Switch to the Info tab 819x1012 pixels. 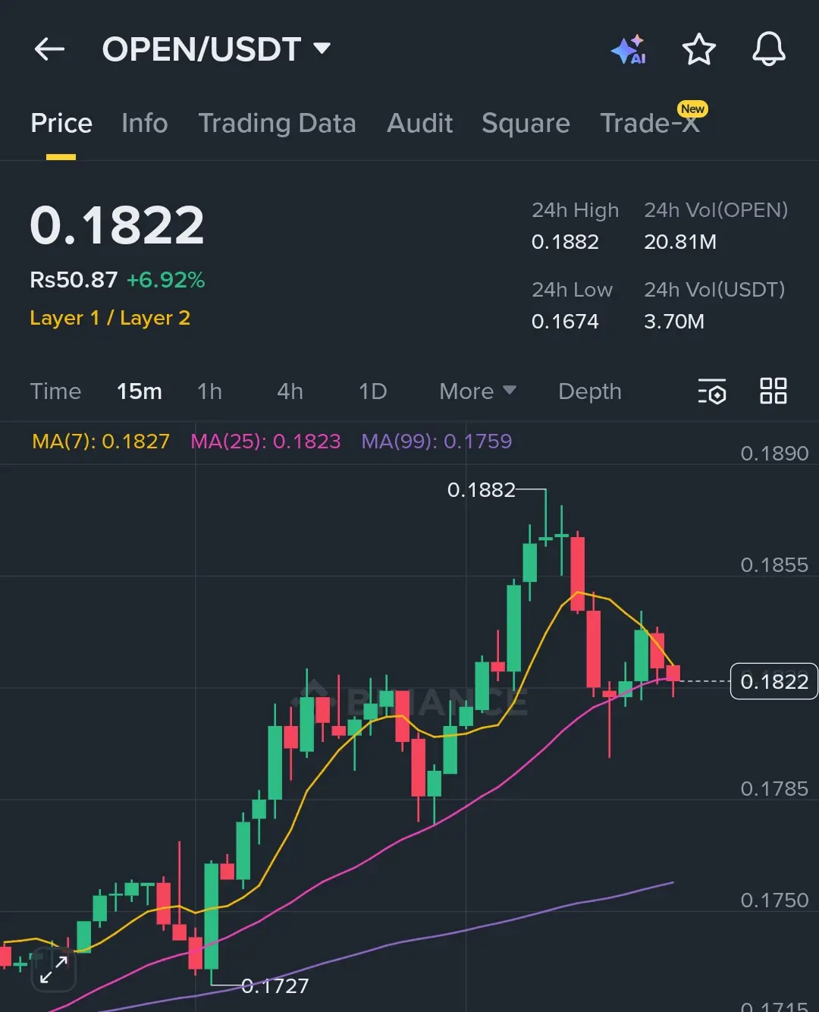pos(144,123)
